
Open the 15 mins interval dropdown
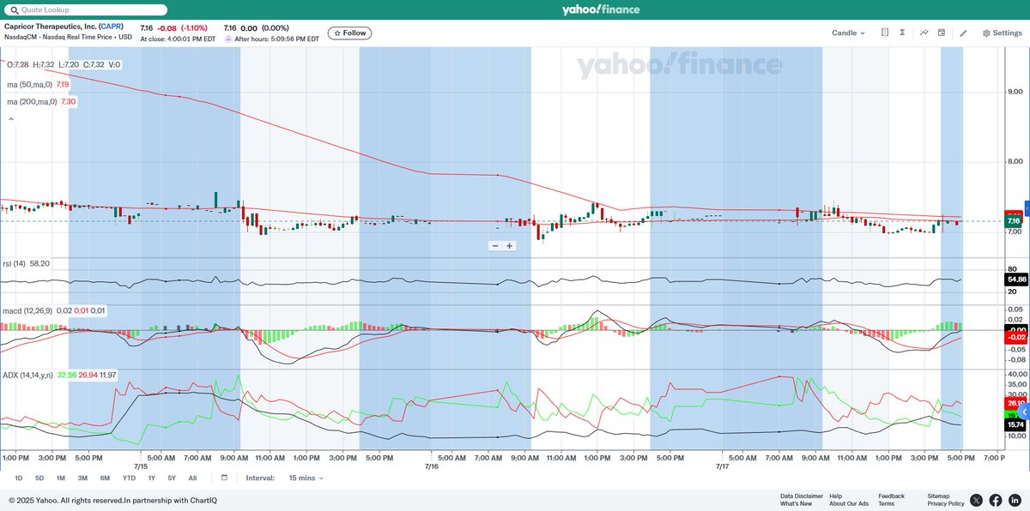click(x=306, y=478)
